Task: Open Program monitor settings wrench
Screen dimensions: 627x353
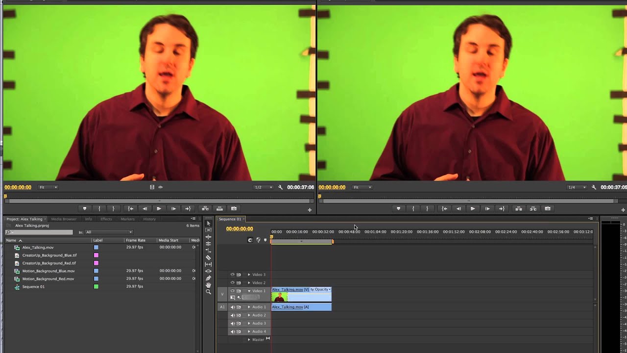Action: [x=594, y=187]
